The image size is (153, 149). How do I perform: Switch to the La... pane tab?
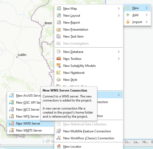pos(136,142)
